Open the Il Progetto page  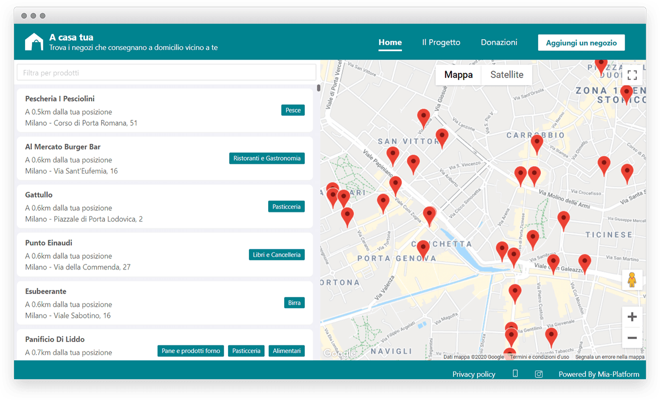click(441, 43)
